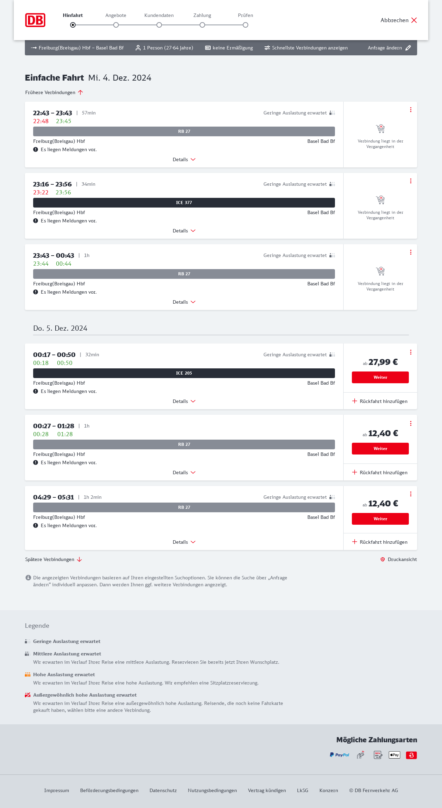442x808 pixels.
Task: Select the Zahlung step circle
Action: [x=202, y=25]
